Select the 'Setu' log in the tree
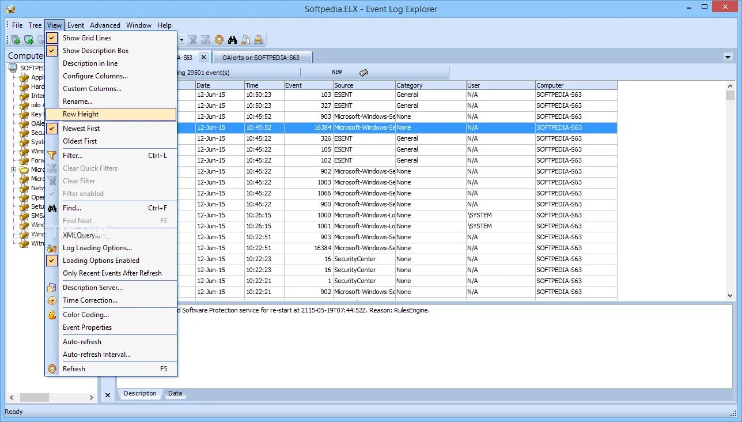 (38, 206)
